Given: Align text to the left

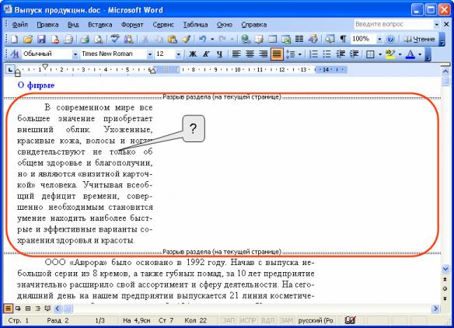Looking at the screenshot, I should pyautogui.click(x=236, y=54).
